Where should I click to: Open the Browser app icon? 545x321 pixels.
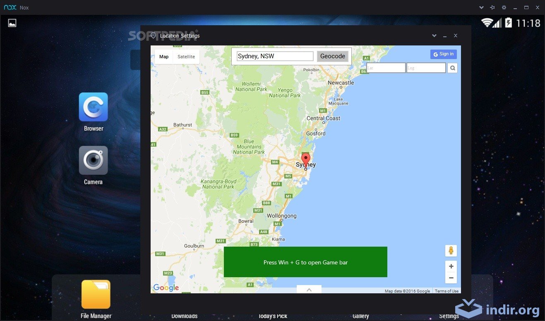94,107
